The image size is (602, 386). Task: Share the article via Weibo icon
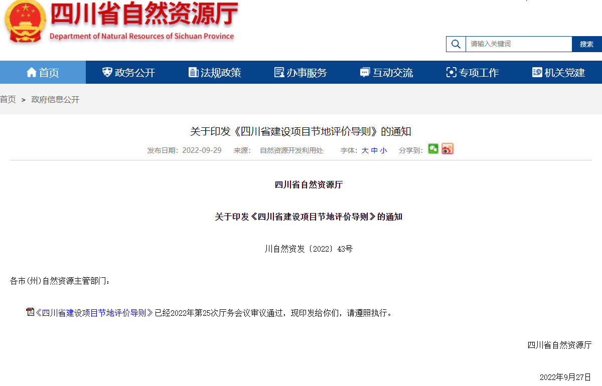tap(447, 149)
